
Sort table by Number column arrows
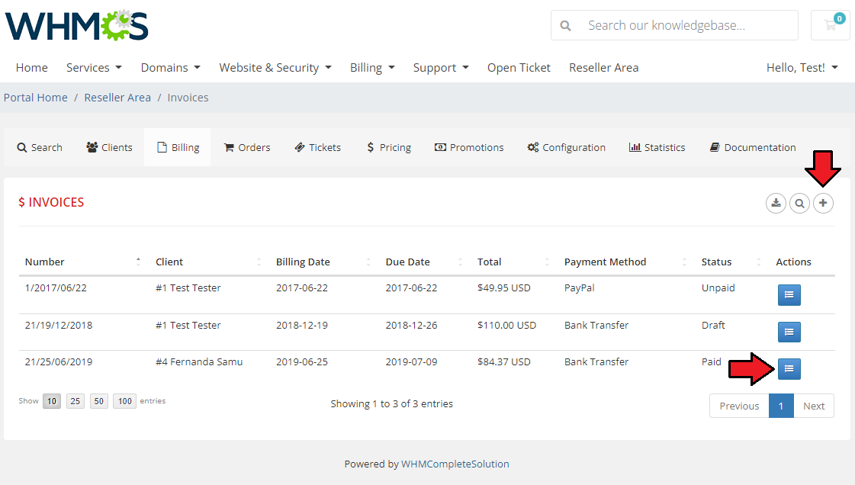(x=139, y=262)
